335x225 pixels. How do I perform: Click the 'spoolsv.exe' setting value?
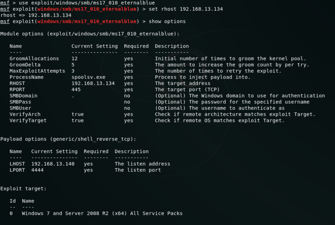tap(89, 77)
